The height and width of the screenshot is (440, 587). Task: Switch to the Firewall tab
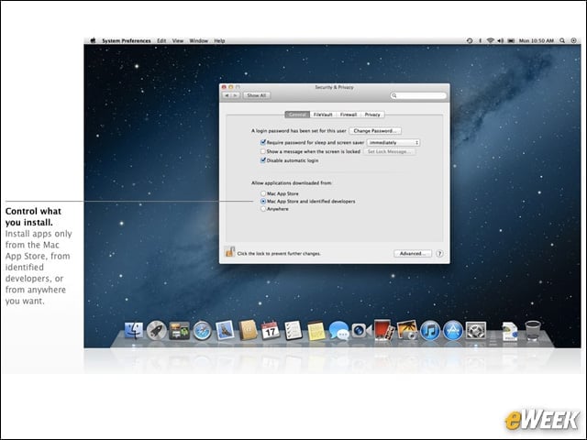(349, 115)
